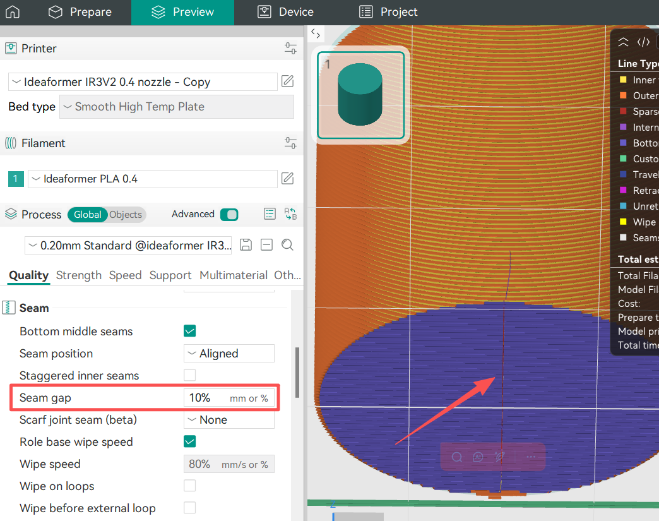Click the Seam gap value field
Viewport: 659px width, 521px height.
tap(229, 398)
